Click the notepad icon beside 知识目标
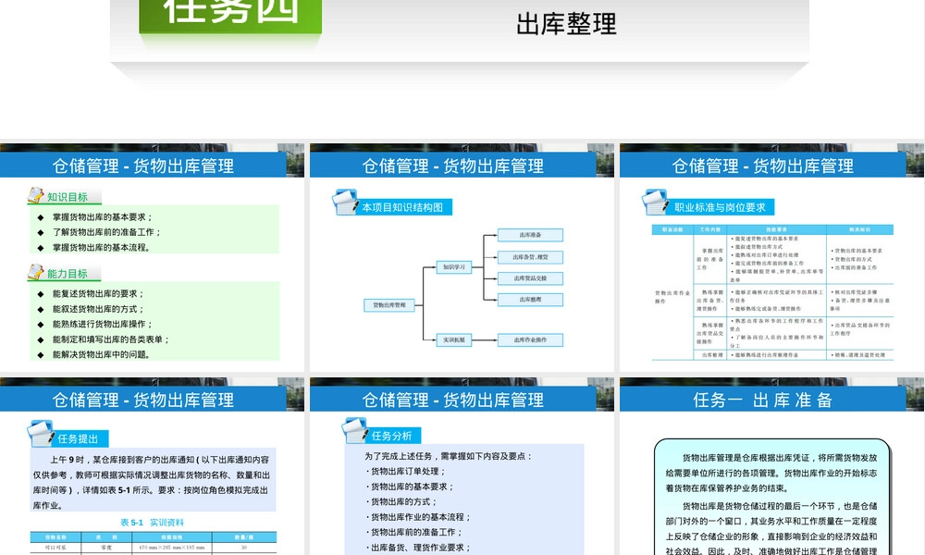 35,195
